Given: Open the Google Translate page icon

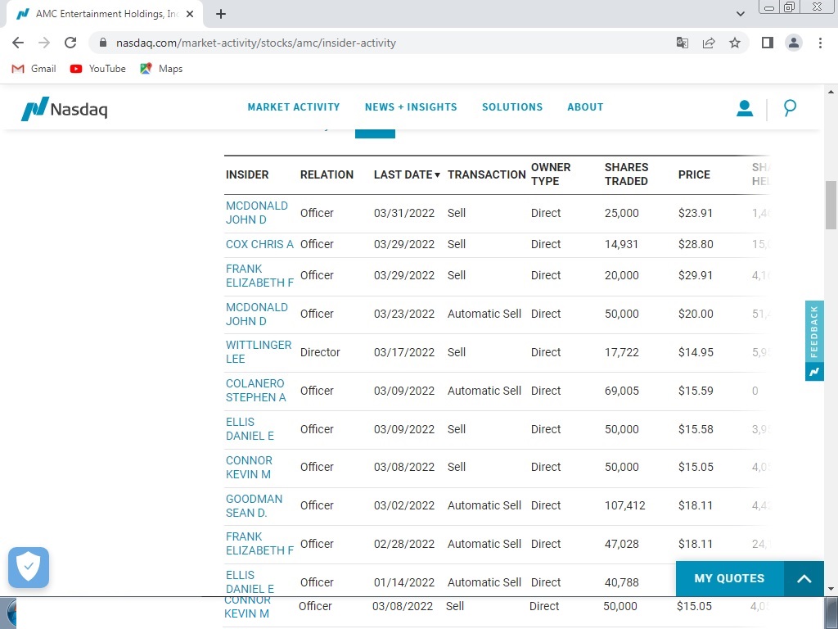Looking at the screenshot, I should [682, 43].
